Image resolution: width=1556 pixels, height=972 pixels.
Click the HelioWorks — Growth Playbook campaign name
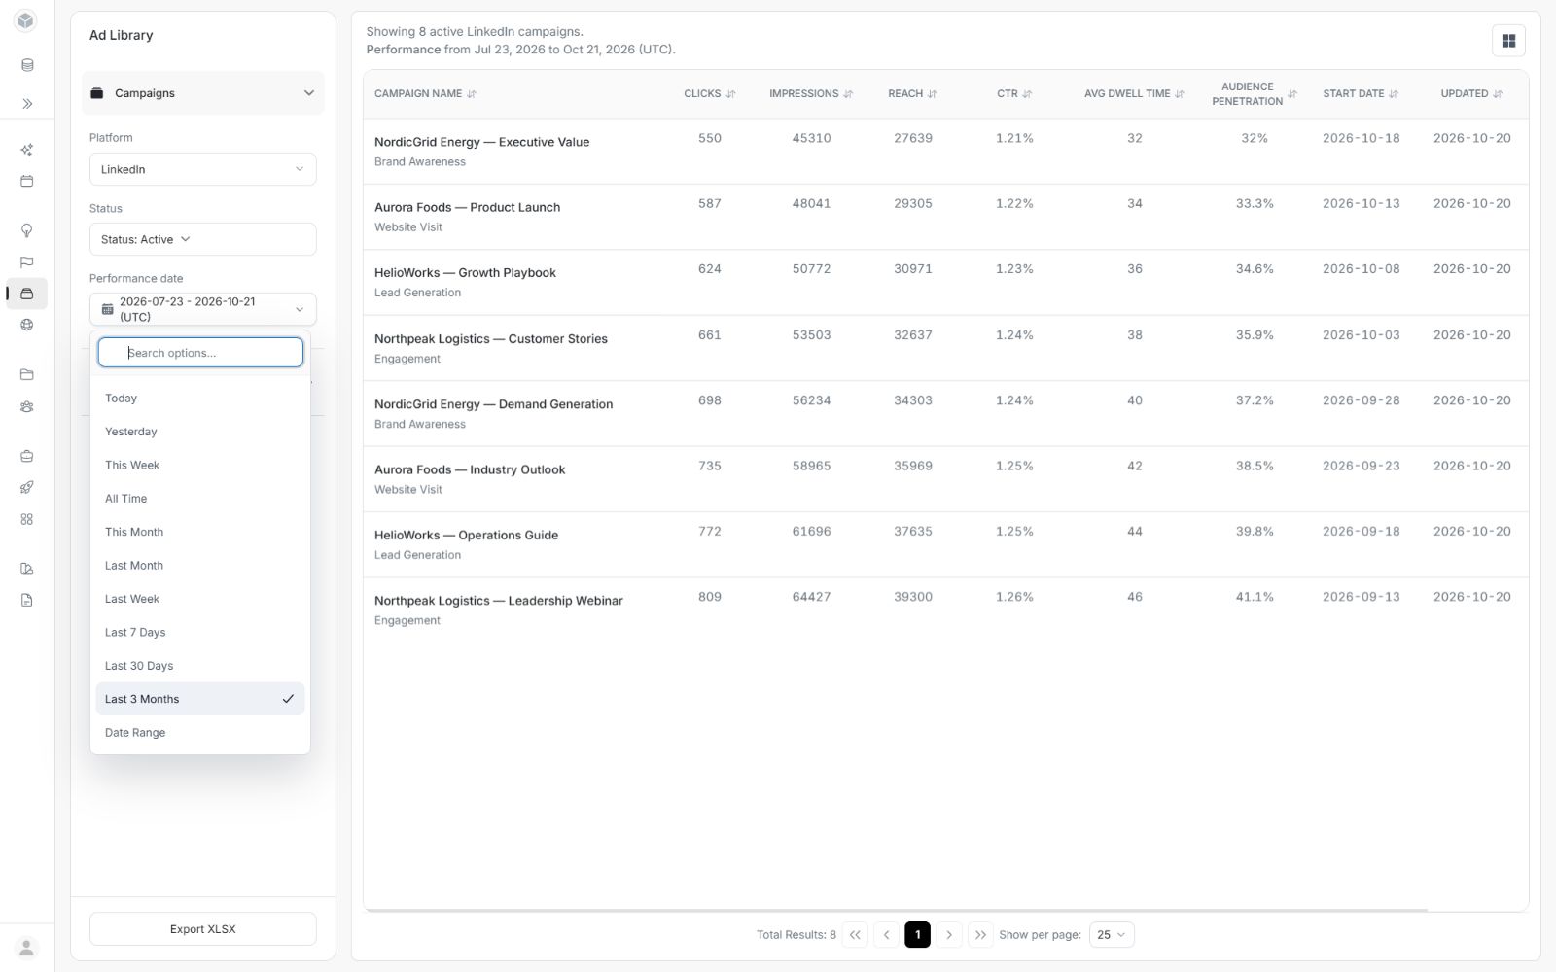(x=465, y=273)
